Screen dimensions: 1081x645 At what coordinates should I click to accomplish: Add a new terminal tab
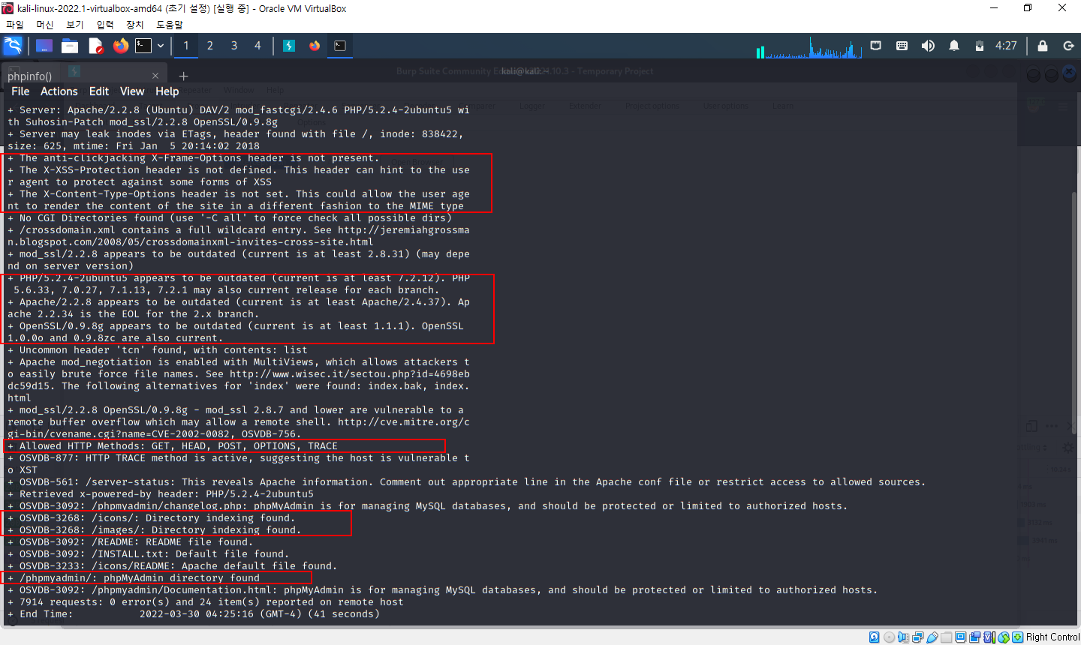[x=183, y=76]
